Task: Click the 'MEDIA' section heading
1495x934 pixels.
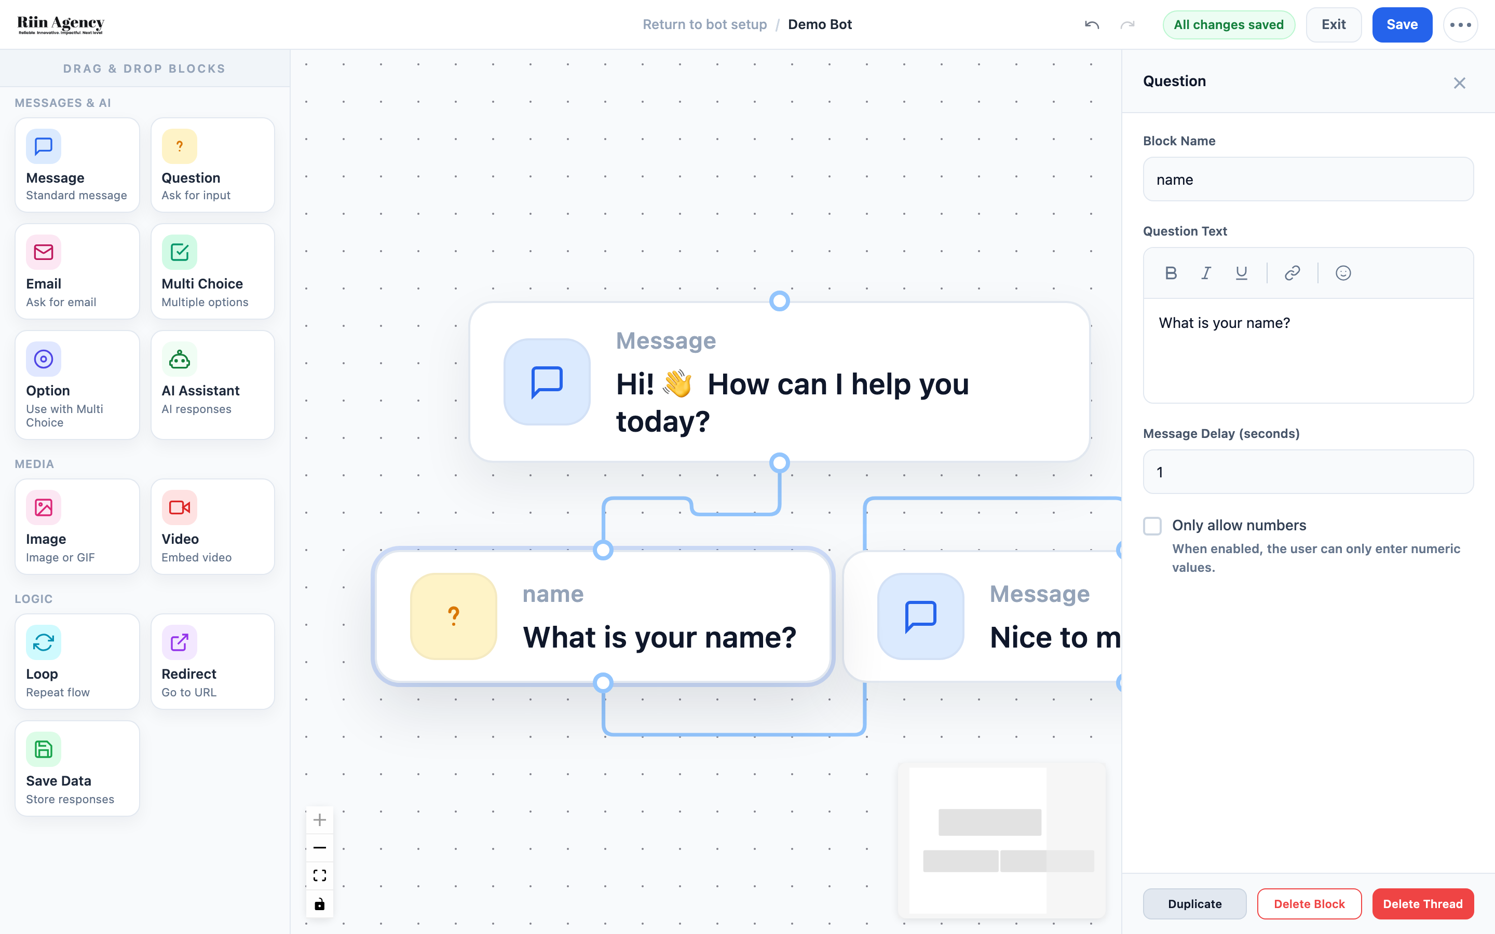Action: pos(34,464)
